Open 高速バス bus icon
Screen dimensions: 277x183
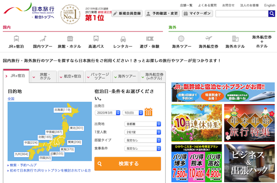(x=96, y=38)
